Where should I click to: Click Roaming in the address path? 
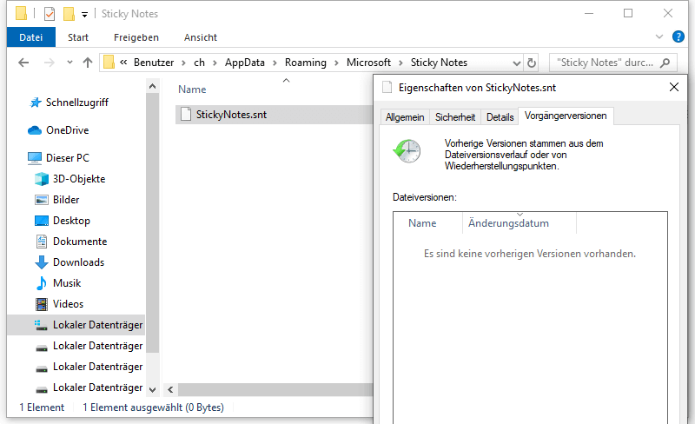[306, 63]
